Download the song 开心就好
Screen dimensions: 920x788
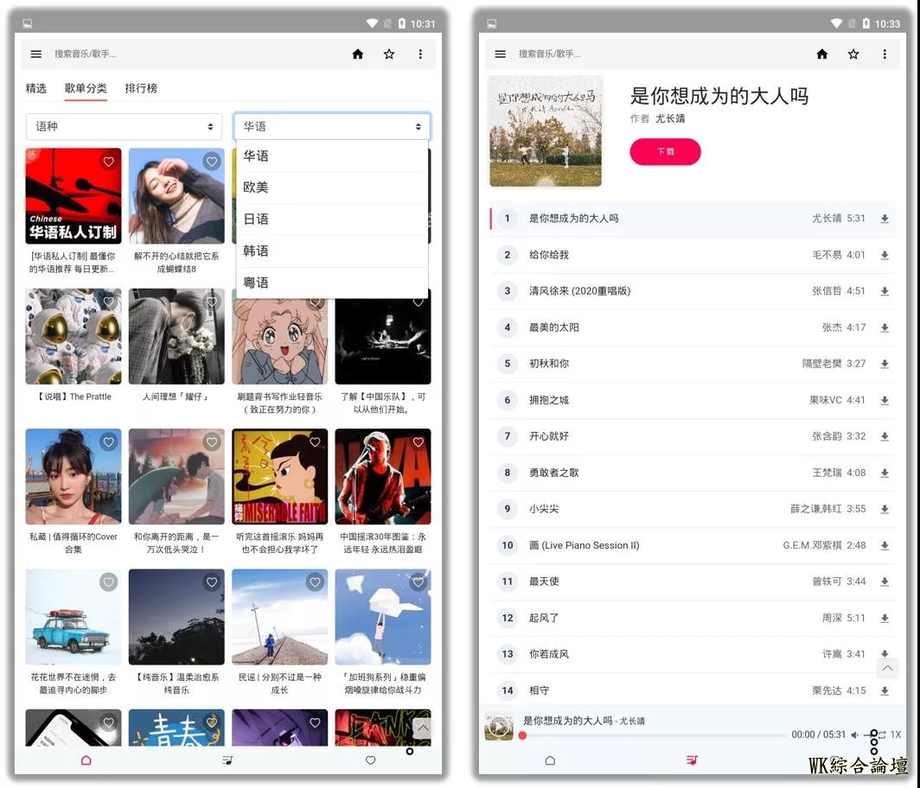[885, 437]
